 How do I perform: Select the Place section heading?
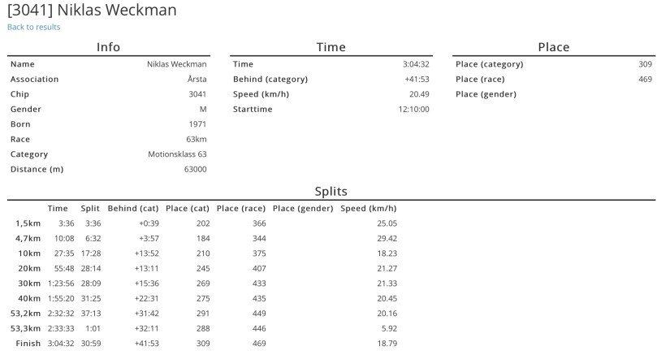[553, 47]
